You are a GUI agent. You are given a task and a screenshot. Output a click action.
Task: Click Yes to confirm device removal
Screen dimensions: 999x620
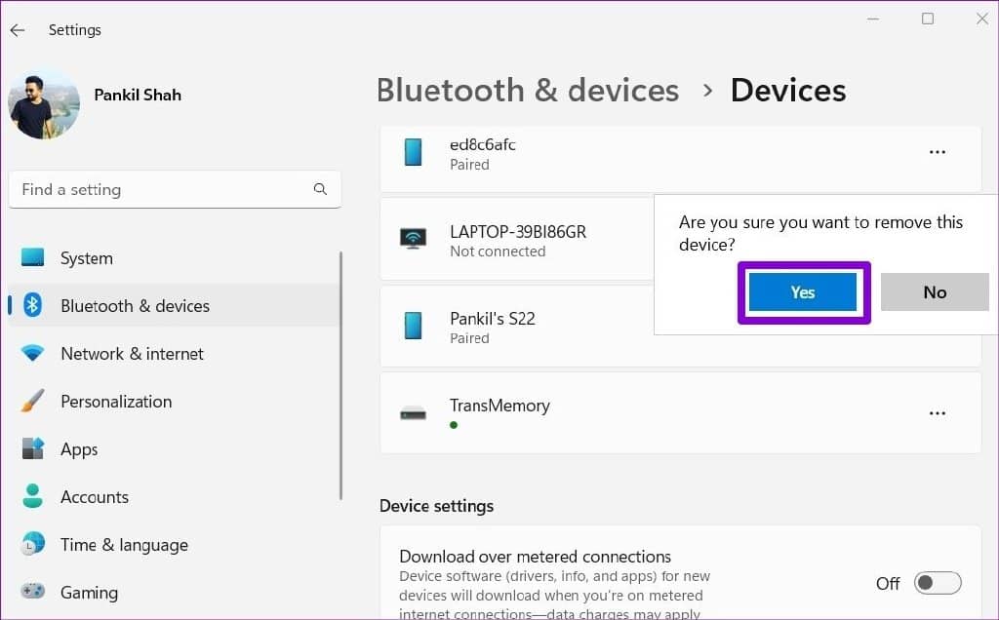click(802, 292)
